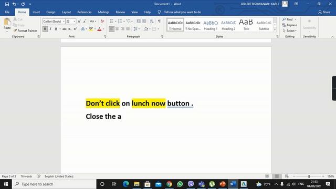This screenshot has width=336, height=189.
Task: Open the font color dropdown arrow
Action: (103, 29)
